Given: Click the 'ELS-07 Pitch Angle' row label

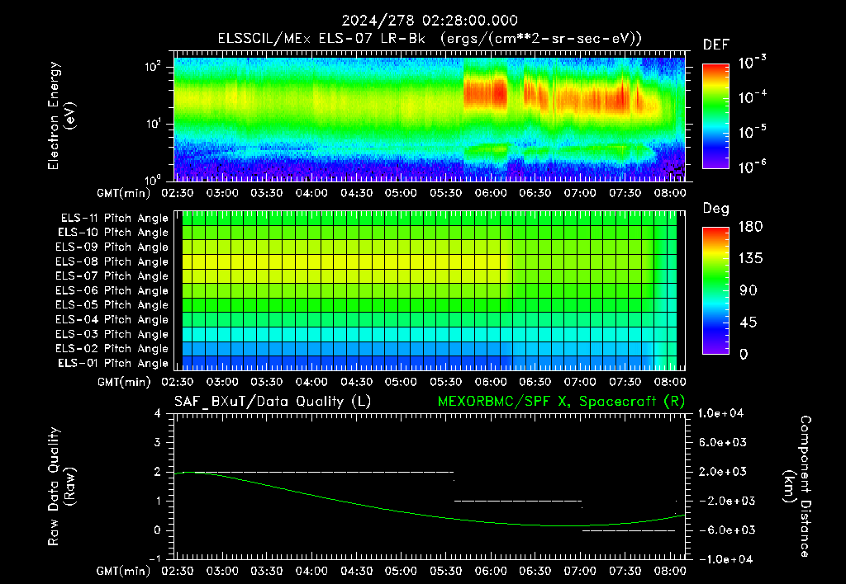Looking at the screenshot, I should tap(112, 276).
